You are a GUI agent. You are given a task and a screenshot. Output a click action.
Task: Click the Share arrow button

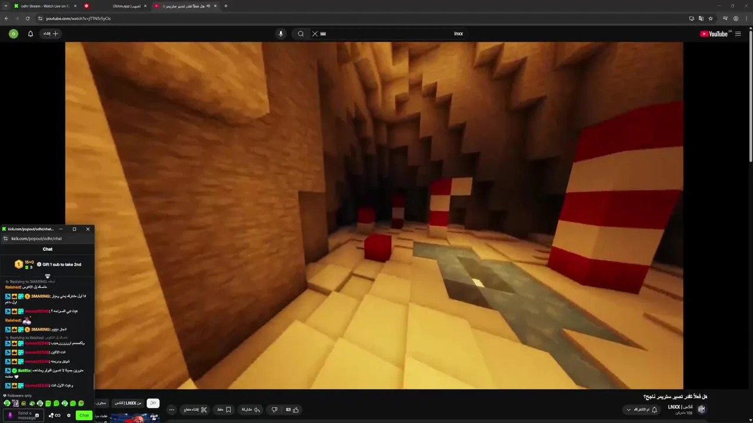coord(251,409)
